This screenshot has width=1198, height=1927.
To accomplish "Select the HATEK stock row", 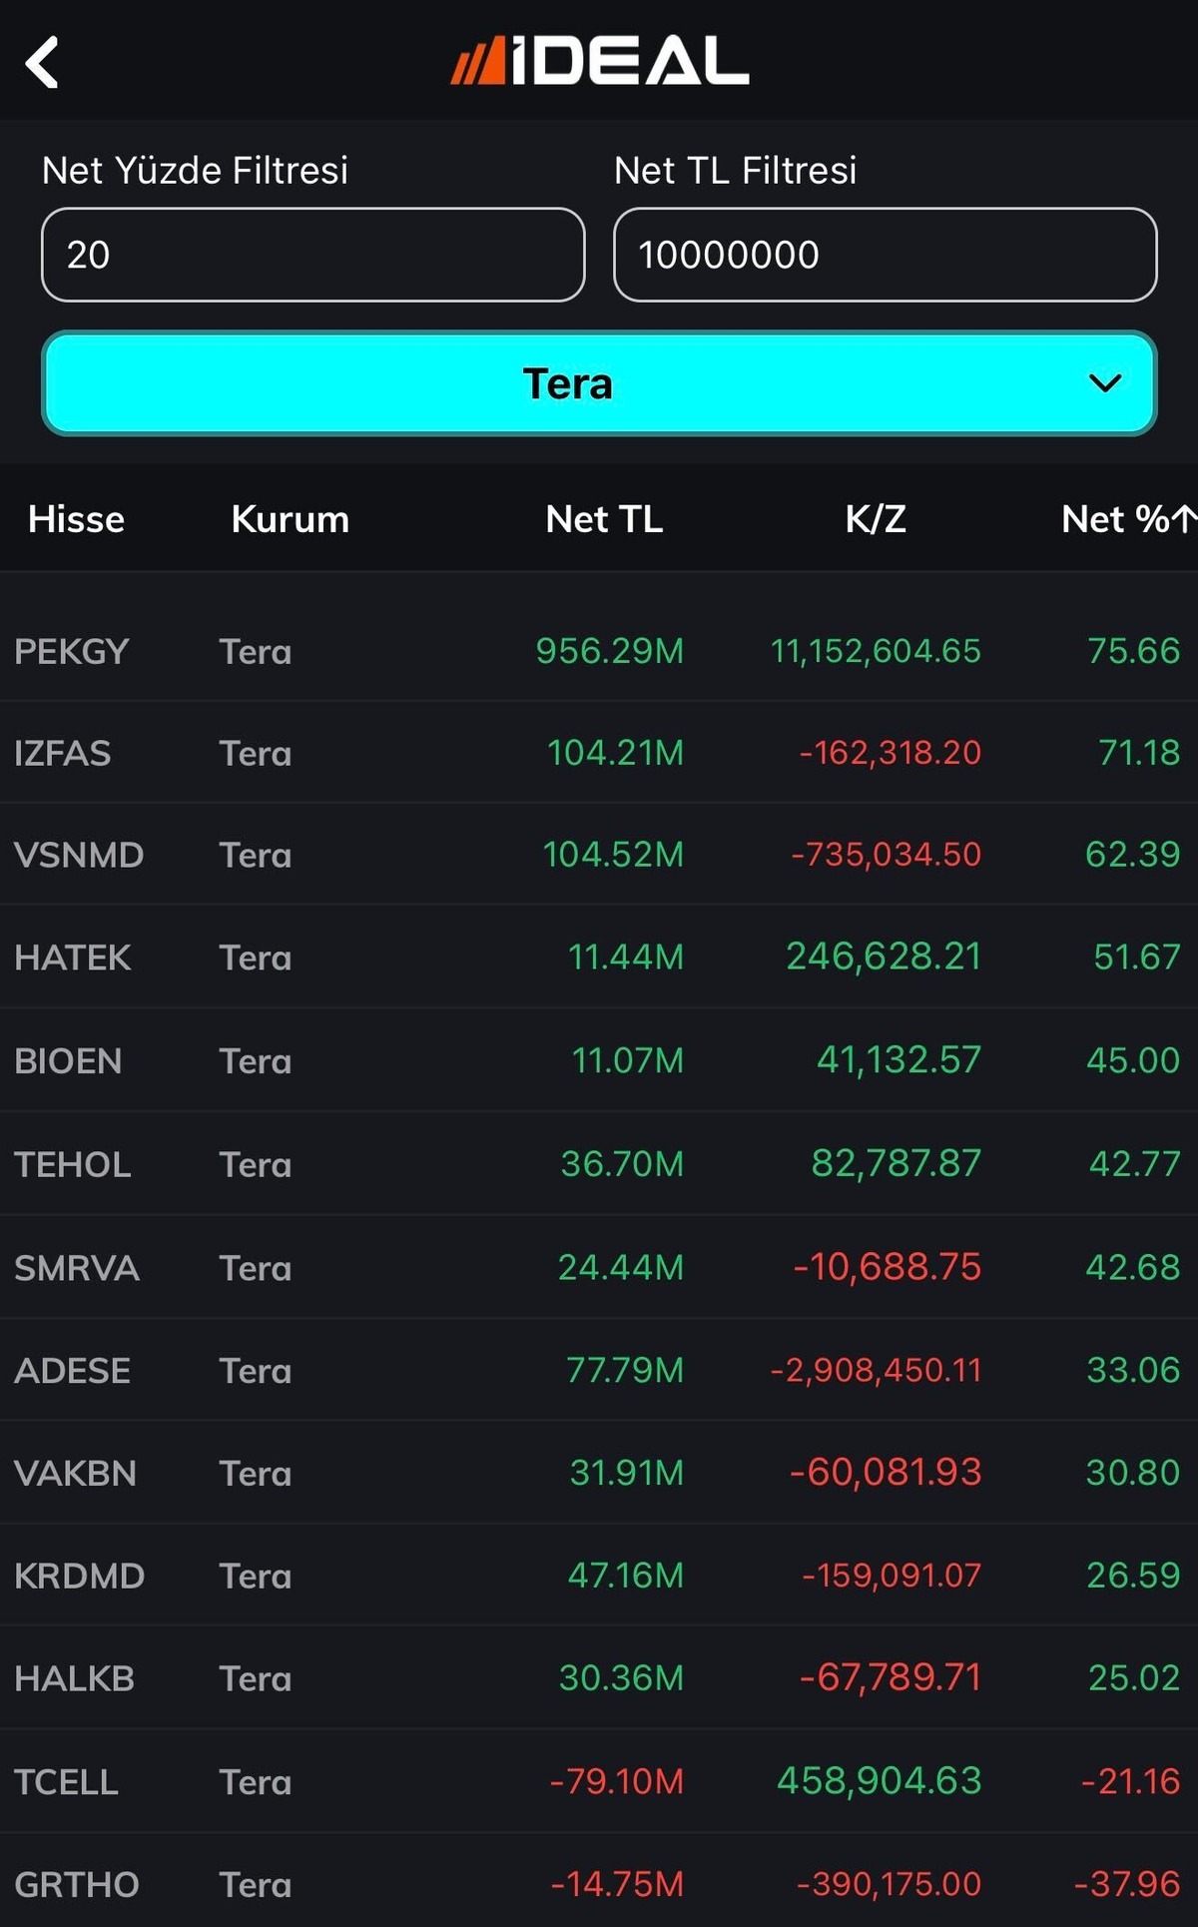I will tap(599, 958).
